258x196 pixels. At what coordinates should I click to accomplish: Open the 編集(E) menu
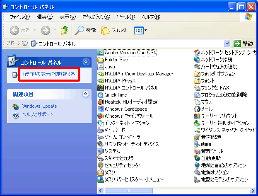pos(45,17)
